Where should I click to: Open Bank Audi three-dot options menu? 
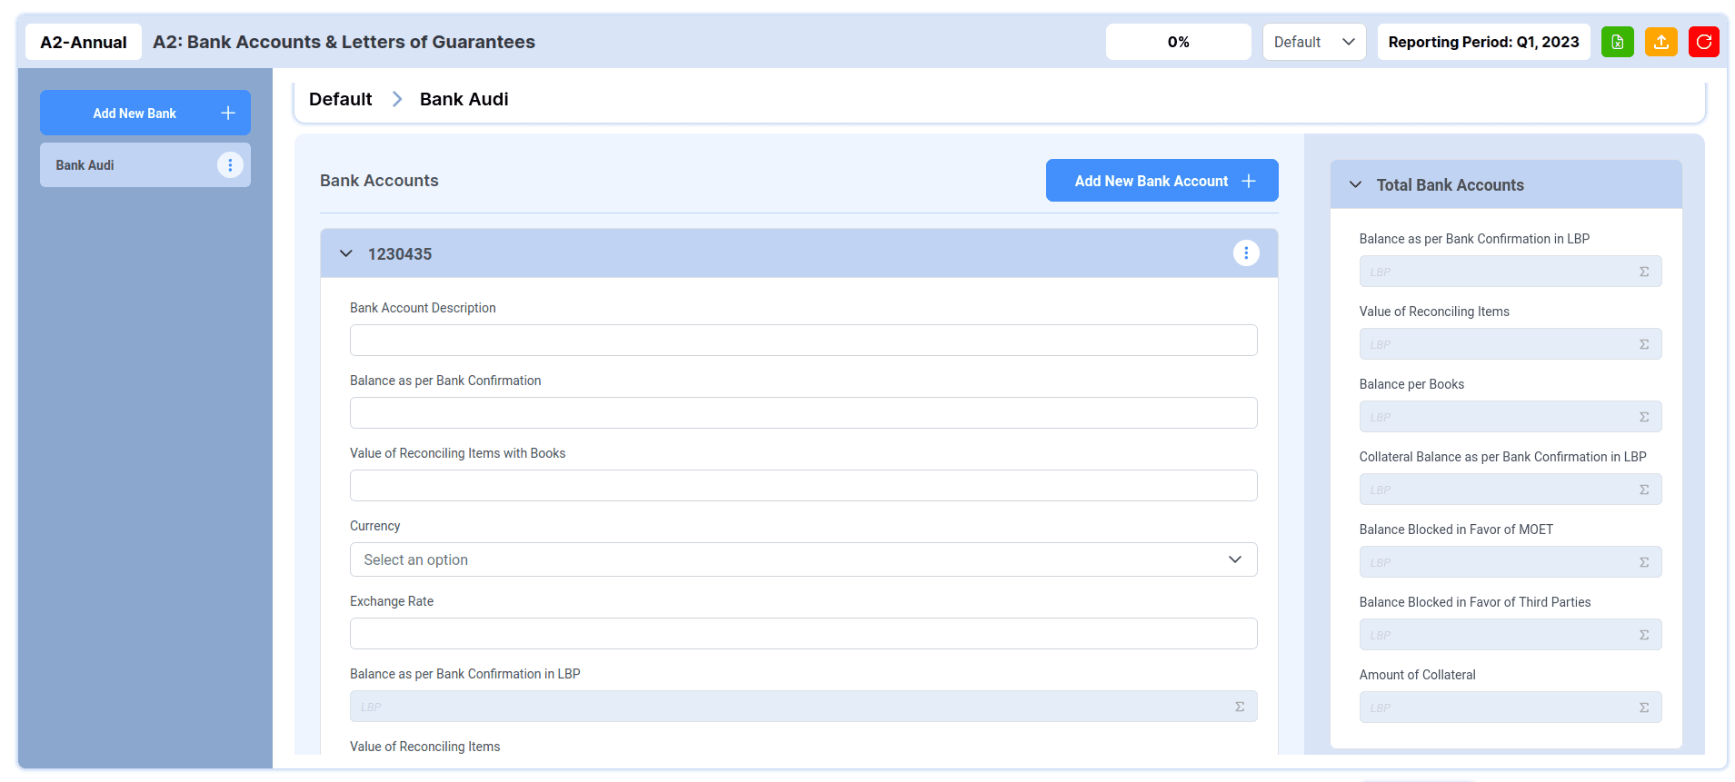pos(230,165)
